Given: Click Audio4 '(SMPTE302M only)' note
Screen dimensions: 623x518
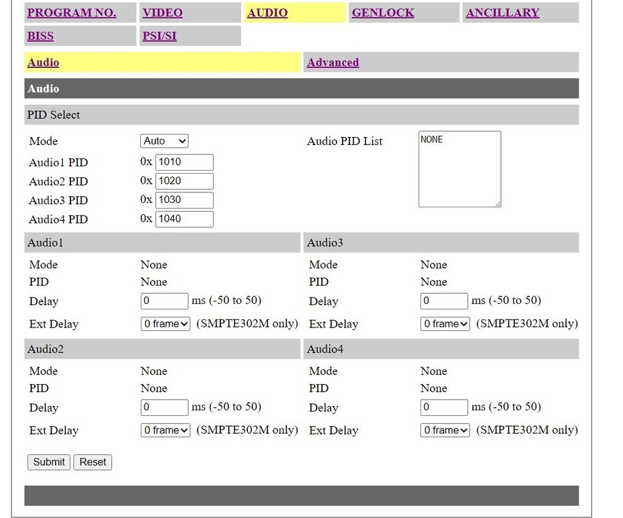Looking at the screenshot, I should [x=527, y=430].
